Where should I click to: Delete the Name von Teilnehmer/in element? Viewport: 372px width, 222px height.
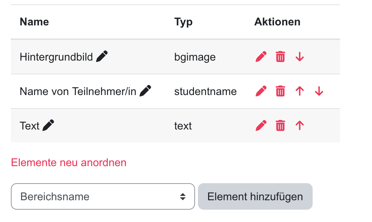coord(280,91)
